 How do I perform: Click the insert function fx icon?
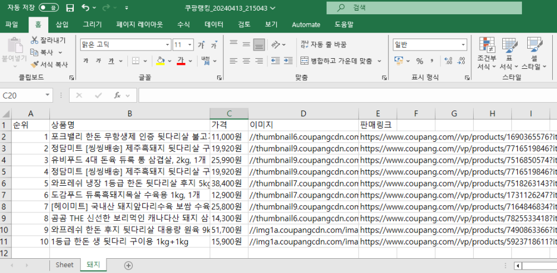click(118, 95)
